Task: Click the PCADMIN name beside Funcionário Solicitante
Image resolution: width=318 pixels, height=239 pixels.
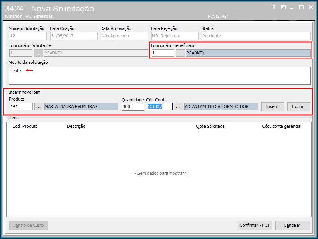Action: point(96,53)
